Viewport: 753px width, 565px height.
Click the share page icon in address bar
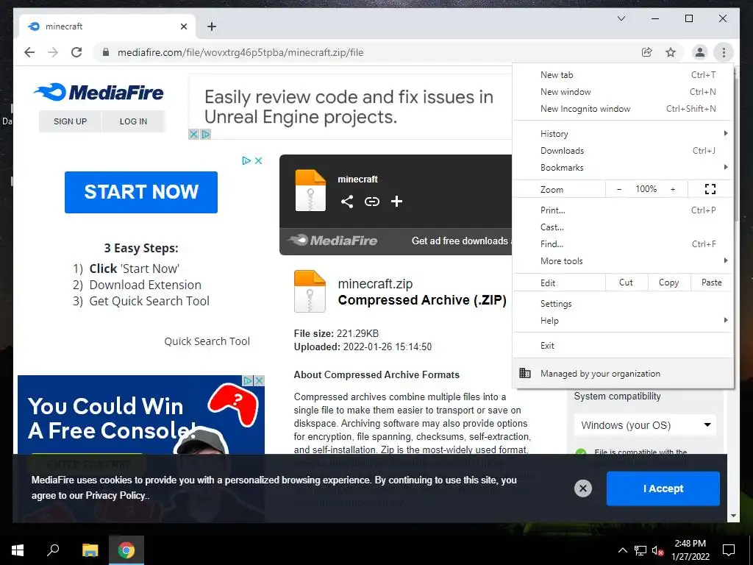tap(647, 52)
